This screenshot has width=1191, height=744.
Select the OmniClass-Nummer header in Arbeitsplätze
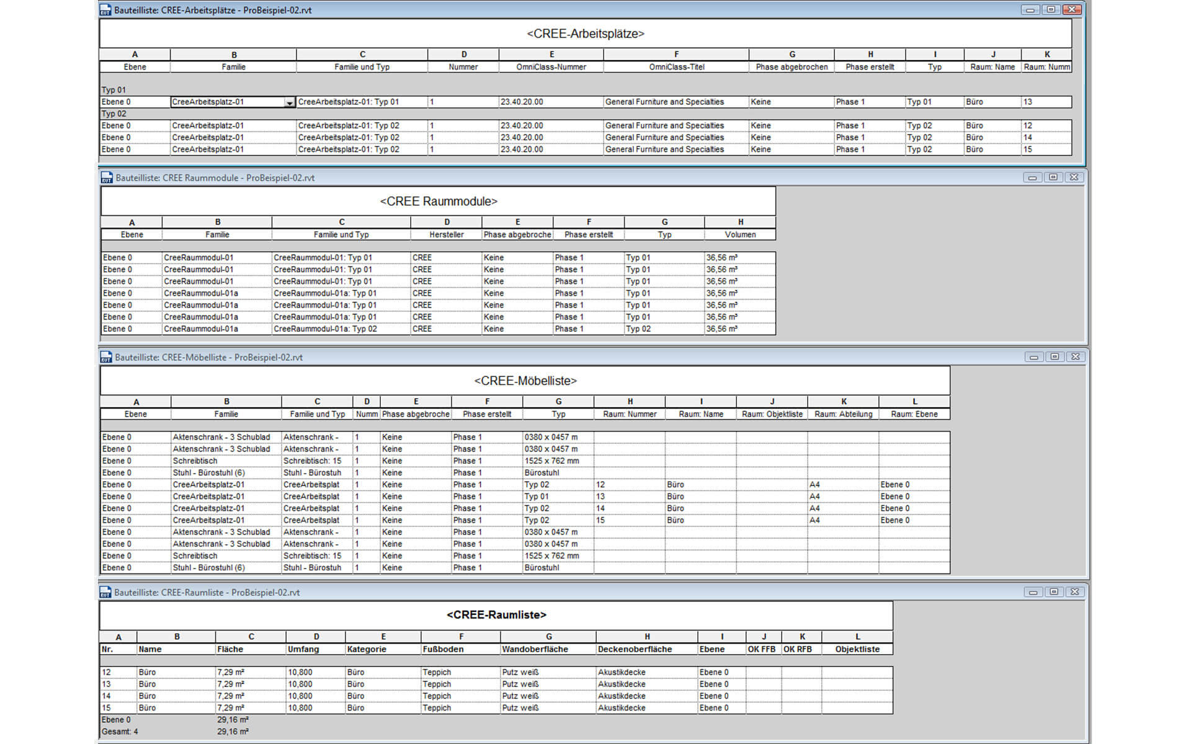(x=551, y=67)
